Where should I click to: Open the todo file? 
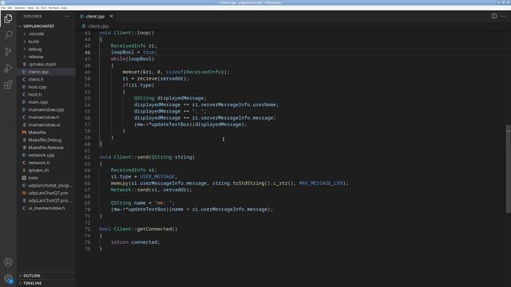[x=46, y=178]
